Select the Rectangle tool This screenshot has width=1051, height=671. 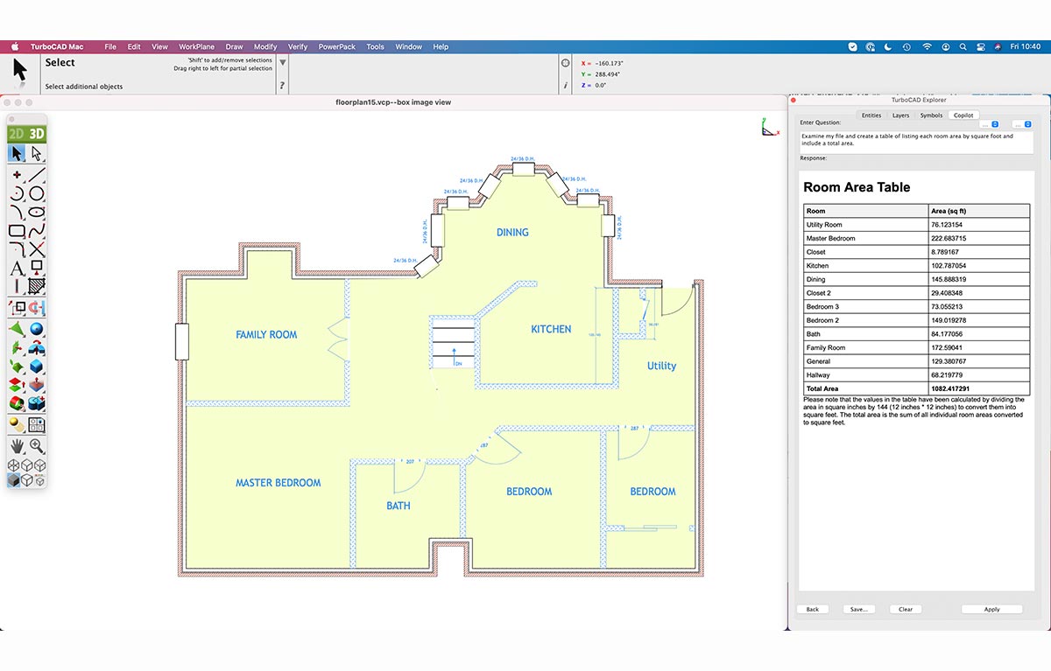click(16, 230)
